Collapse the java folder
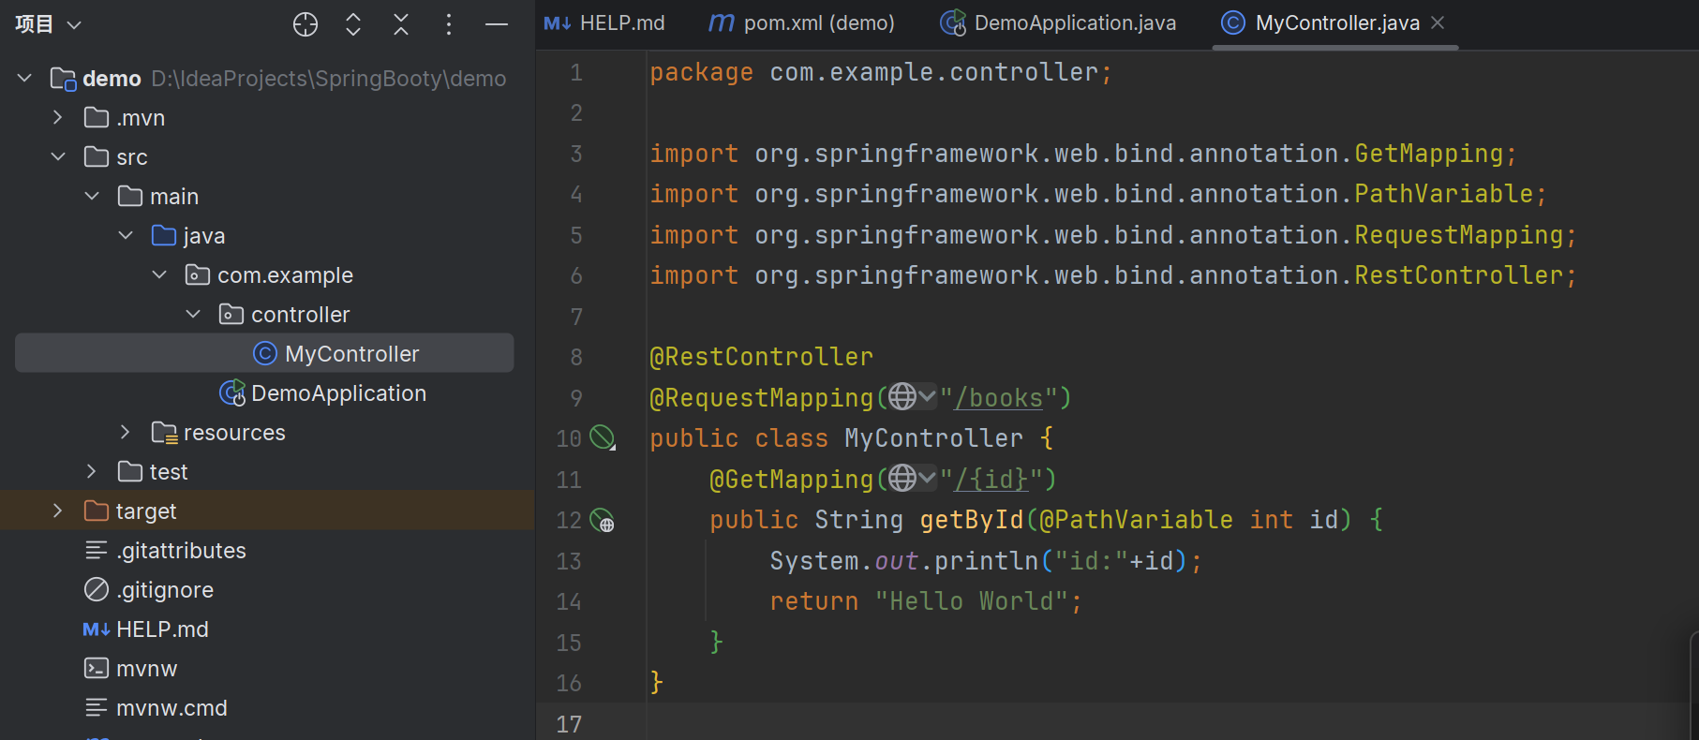The image size is (1699, 740). (x=126, y=235)
